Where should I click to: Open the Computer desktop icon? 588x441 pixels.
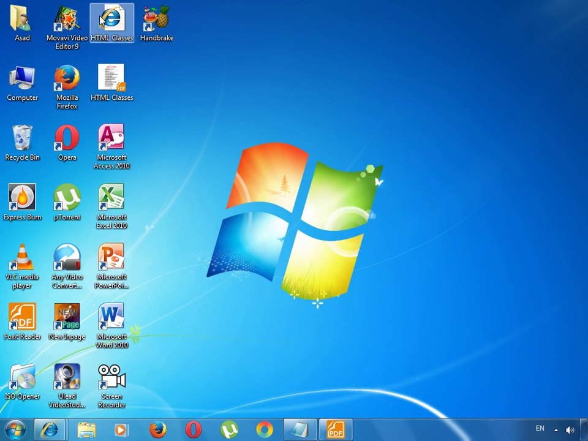22,83
